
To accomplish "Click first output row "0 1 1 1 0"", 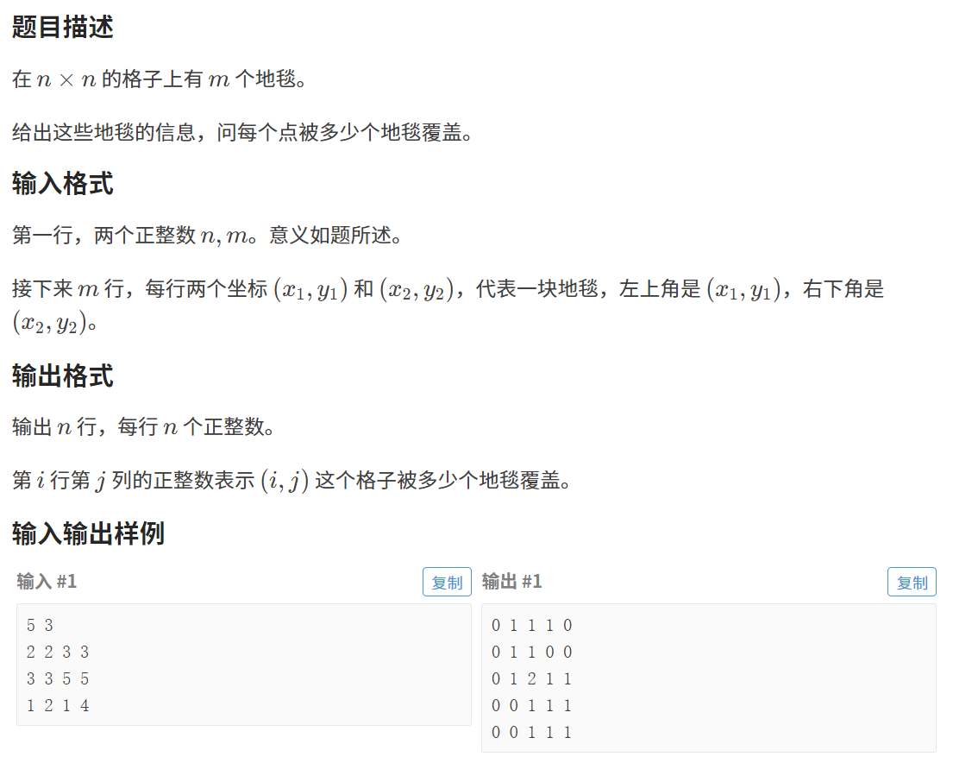I will (532, 626).
